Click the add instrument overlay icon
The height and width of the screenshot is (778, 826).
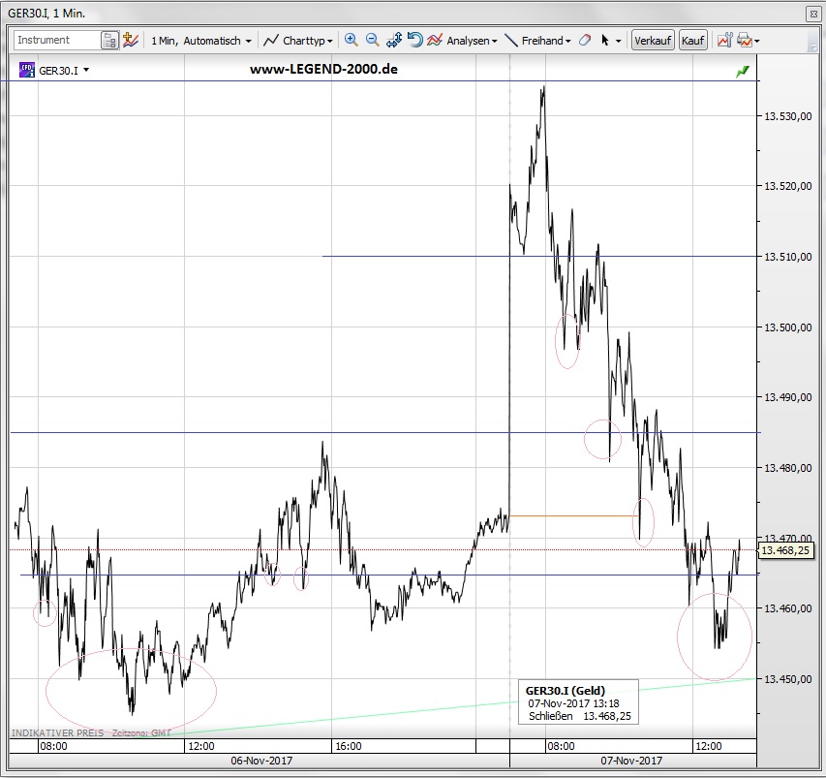tap(131, 40)
